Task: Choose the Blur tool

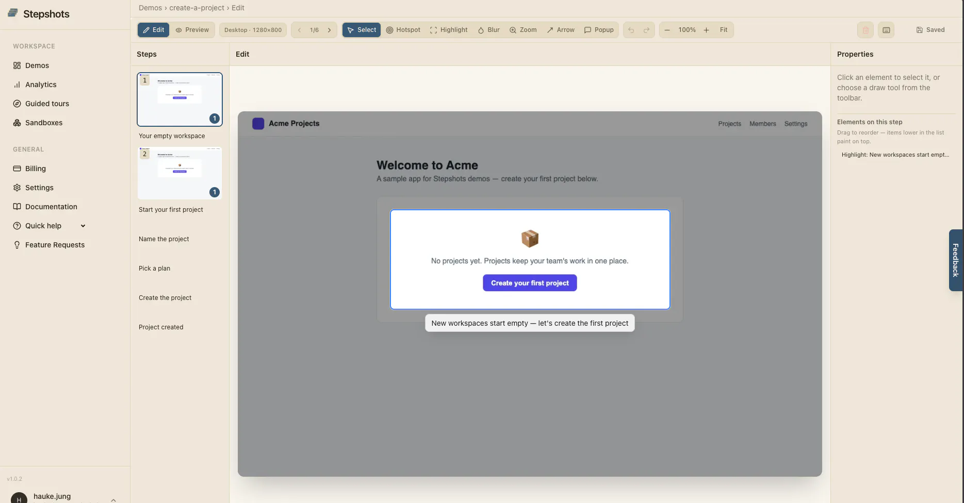Action: (488, 30)
